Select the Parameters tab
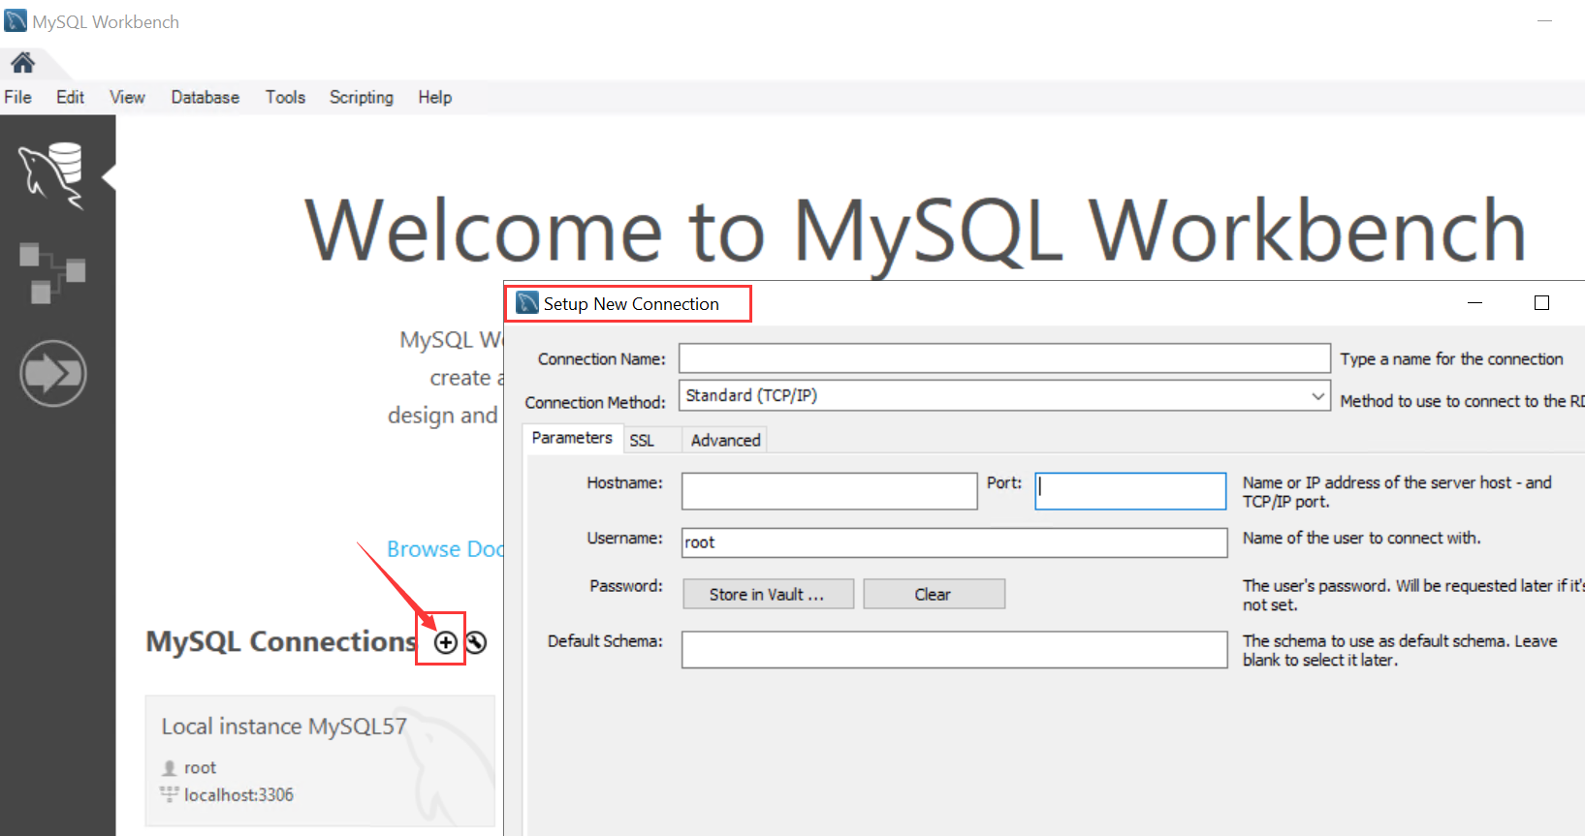Image resolution: width=1585 pixels, height=836 pixels. click(572, 438)
